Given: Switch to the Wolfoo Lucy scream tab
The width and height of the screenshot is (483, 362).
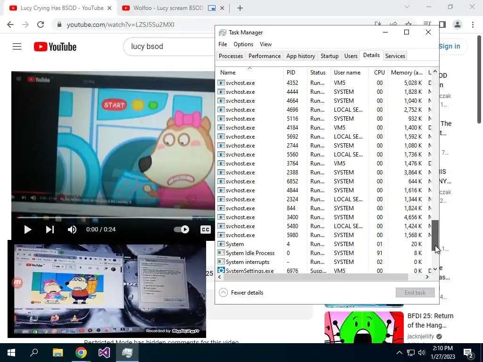Looking at the screenshot, I should click(168, 8).
